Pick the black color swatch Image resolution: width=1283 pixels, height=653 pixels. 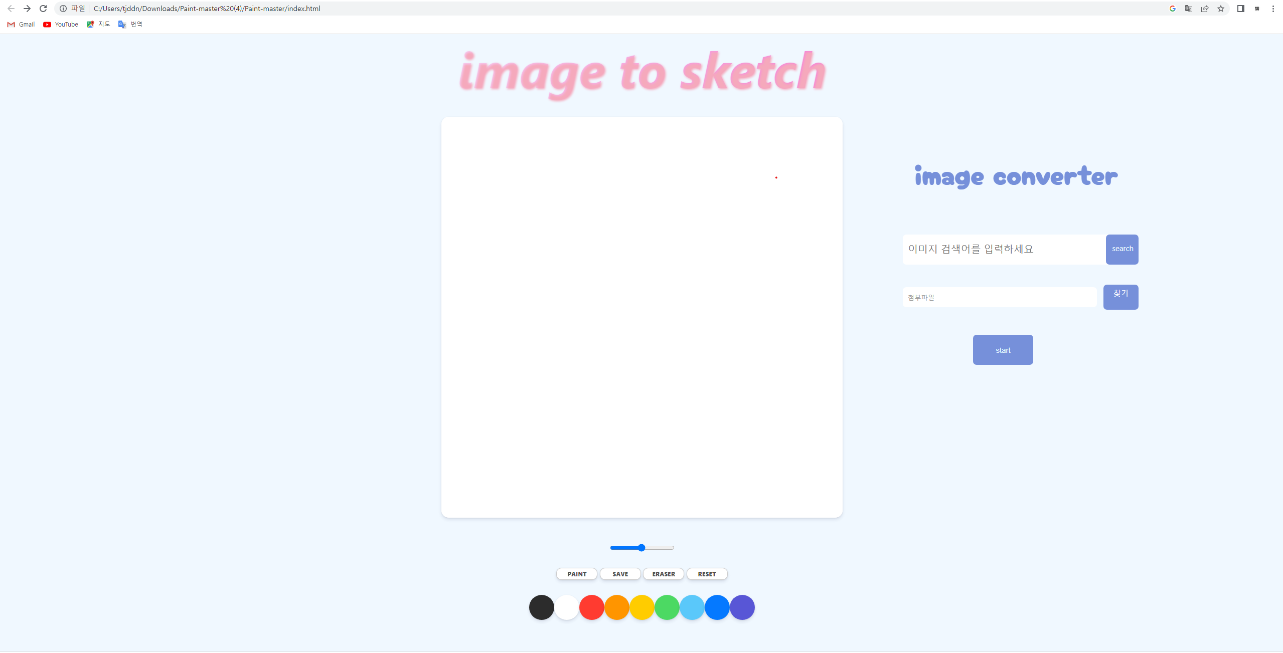542,607
